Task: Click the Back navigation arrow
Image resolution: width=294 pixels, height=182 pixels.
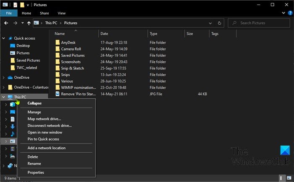Action: click(x=6, y=23)
